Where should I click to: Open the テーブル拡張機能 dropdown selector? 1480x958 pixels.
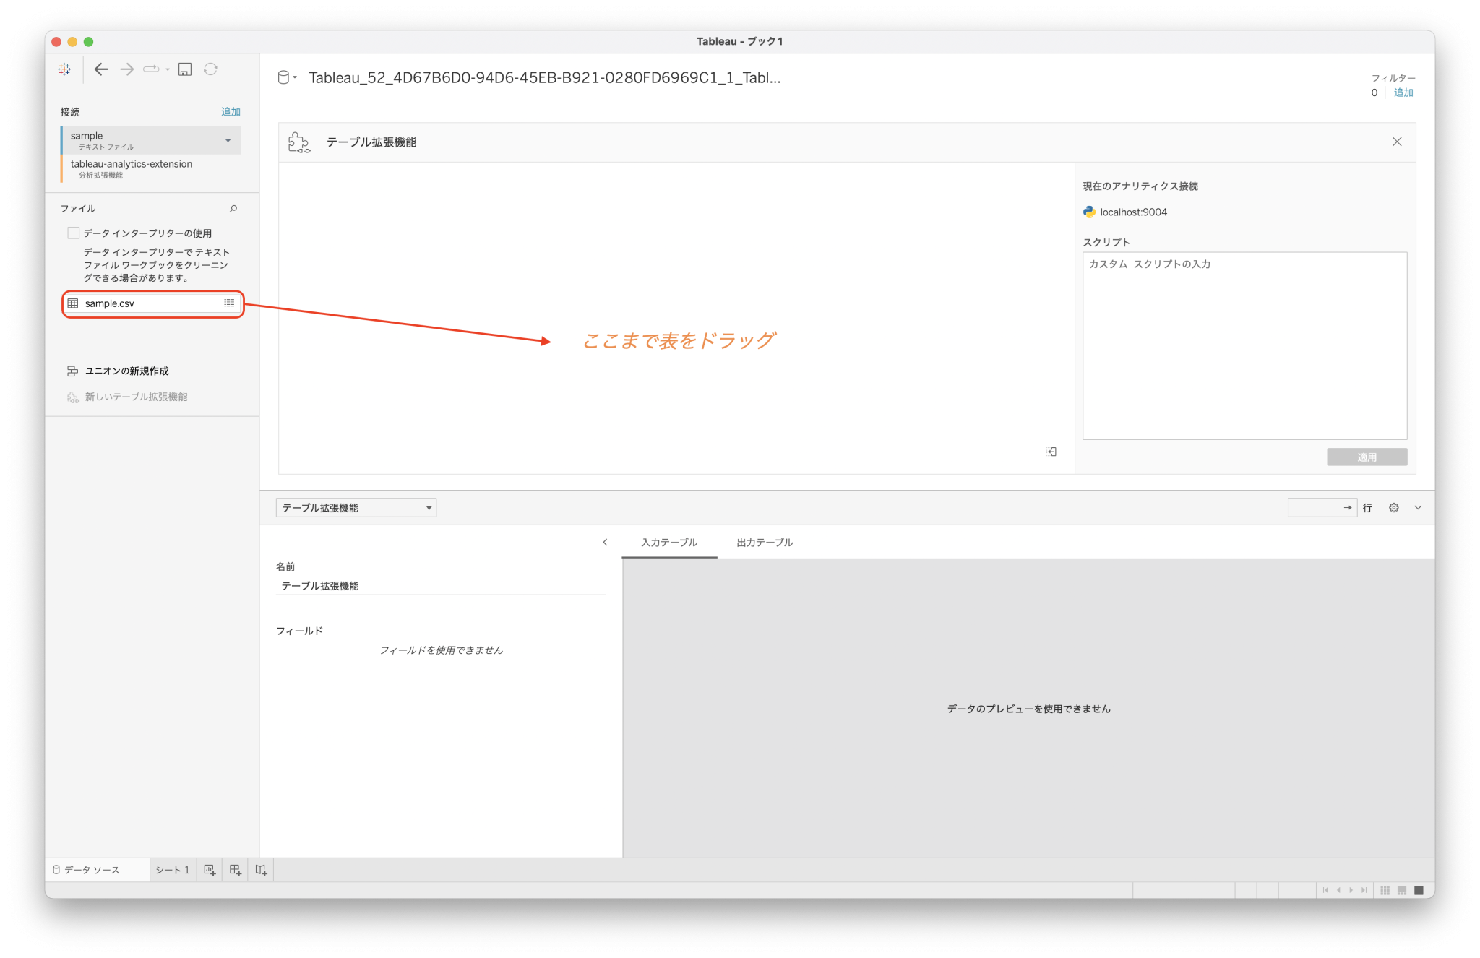pyautogui.click(x=356, y=507)
